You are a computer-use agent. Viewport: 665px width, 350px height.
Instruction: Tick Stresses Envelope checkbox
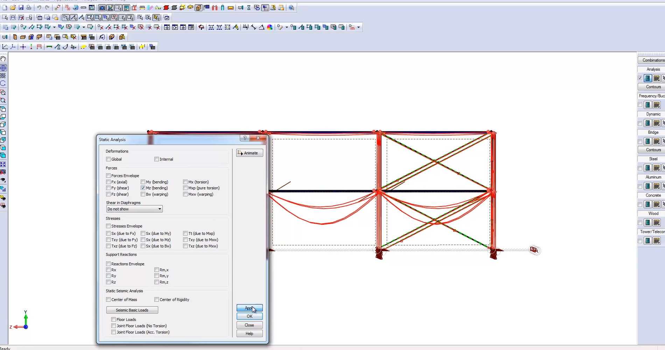108,226
